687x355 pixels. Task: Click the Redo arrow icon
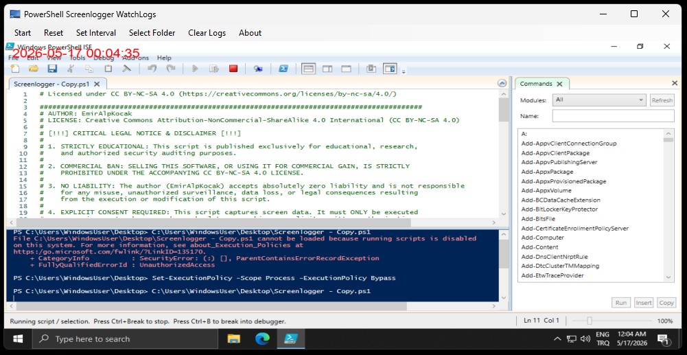click(x=172, y=69)
